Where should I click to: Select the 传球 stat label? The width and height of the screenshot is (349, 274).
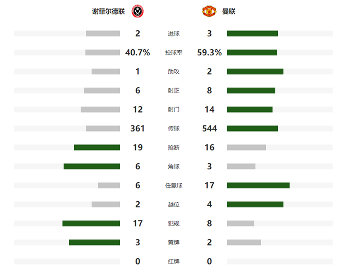[174, 129]
